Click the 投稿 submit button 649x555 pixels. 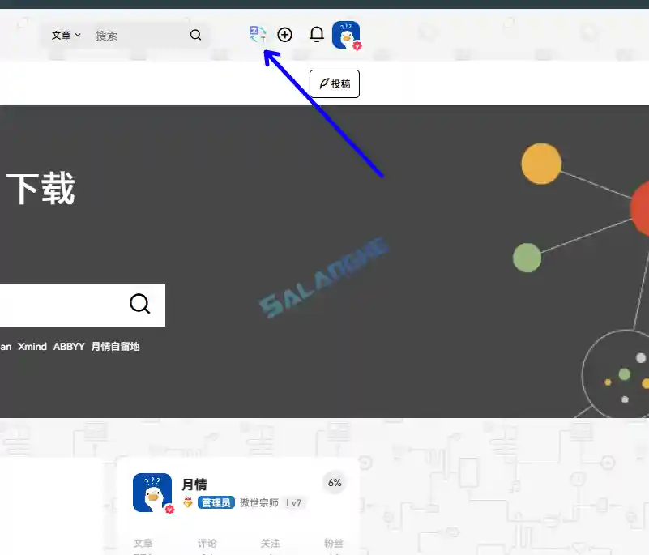point(334,83)
